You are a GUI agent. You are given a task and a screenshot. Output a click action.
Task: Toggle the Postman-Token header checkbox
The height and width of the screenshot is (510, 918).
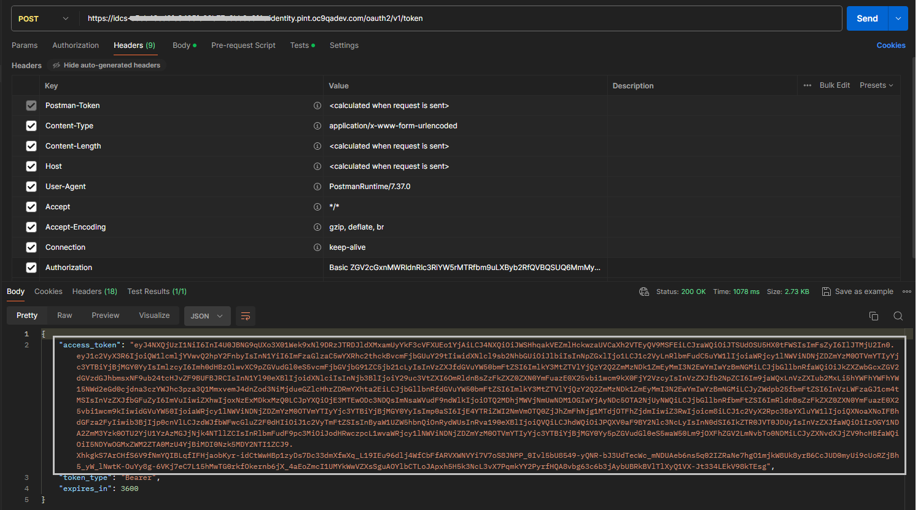[x=31, y=106]
